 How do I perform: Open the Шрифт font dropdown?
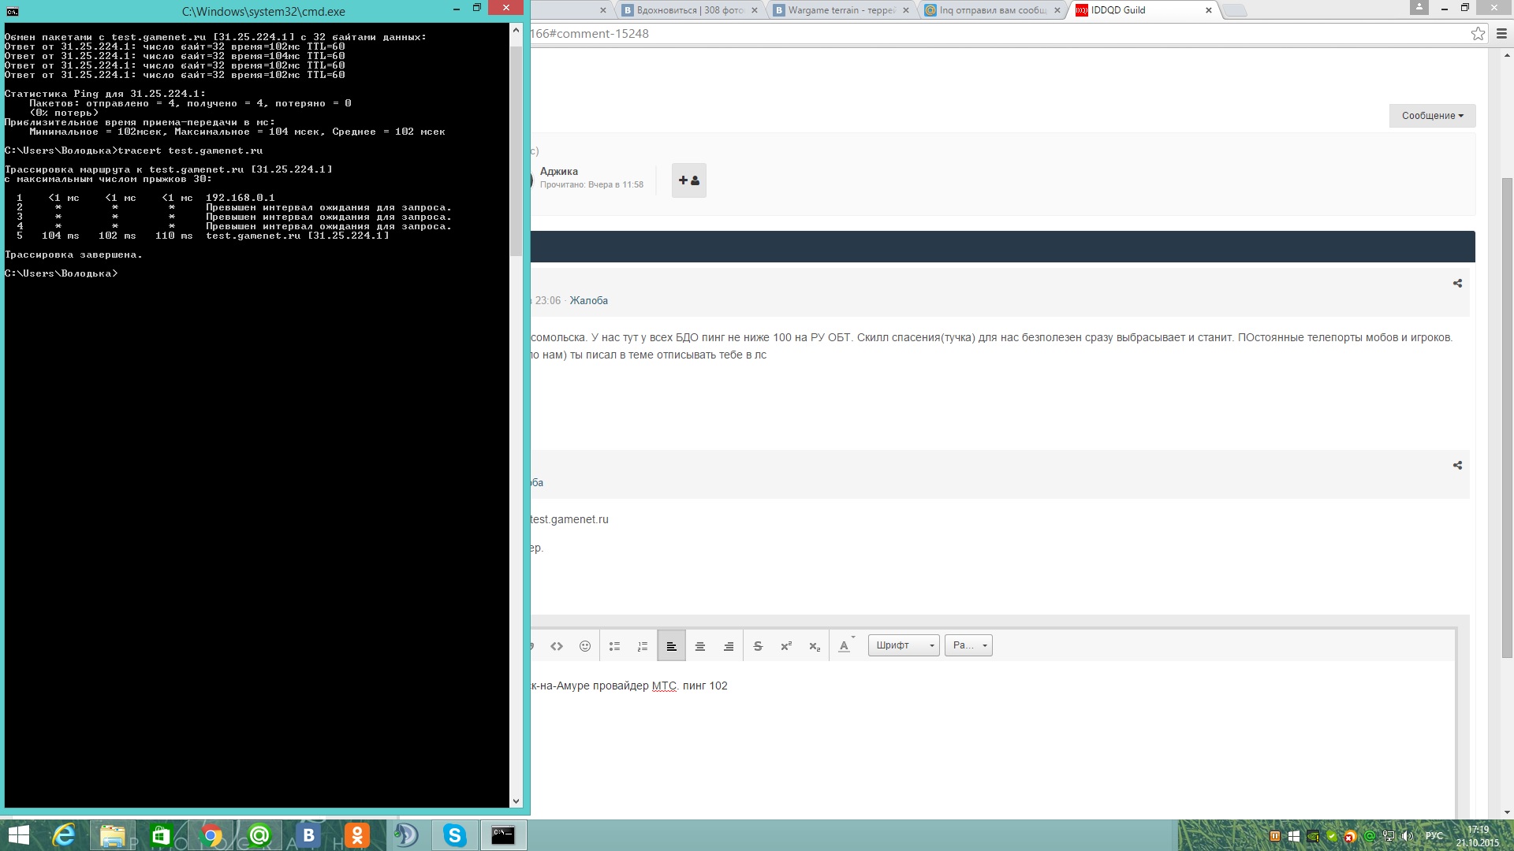pyautogui.click(x=903, y=645)
